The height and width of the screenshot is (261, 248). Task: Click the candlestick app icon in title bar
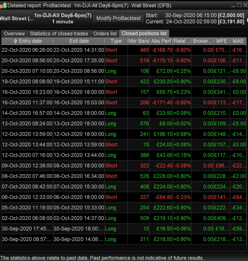[3, 5]
